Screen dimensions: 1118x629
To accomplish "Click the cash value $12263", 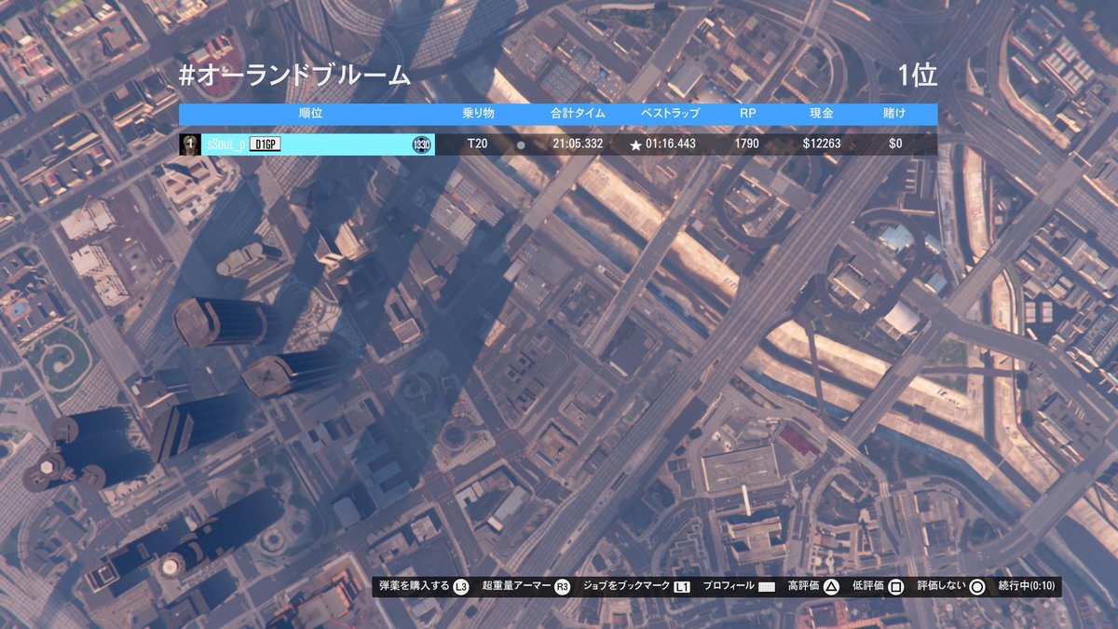I will (822, 144).
